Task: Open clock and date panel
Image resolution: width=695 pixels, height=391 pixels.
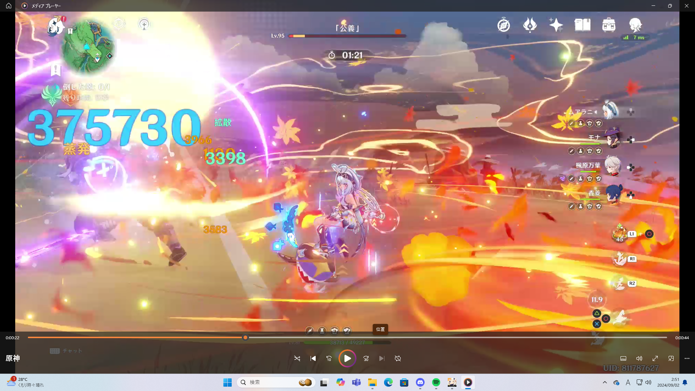Action: 668,382
